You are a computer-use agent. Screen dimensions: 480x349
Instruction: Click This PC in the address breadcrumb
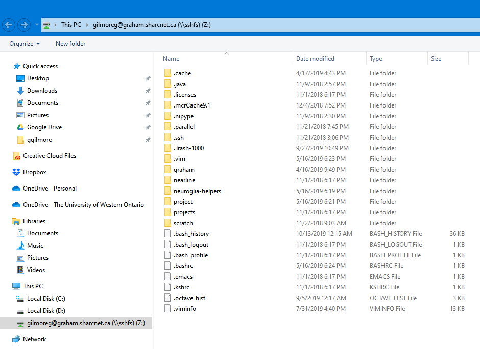pos(70,25)
